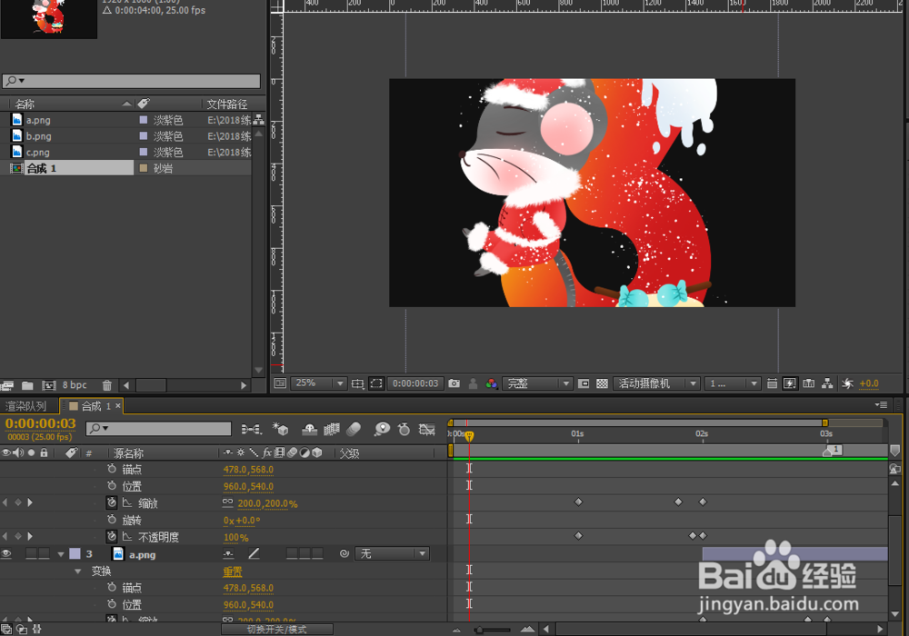Viewport: 909px width, 636px height.
Task: Expand or collapse the layer switches pane
Action: tap(6, 629)
